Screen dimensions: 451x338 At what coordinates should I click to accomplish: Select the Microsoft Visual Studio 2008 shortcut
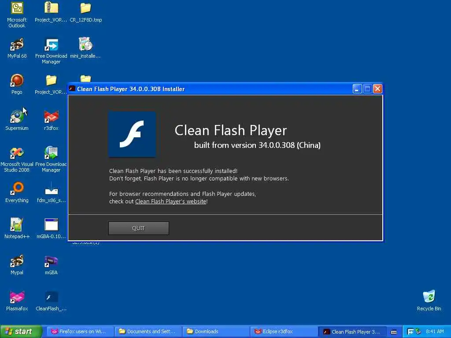[17, 153]
